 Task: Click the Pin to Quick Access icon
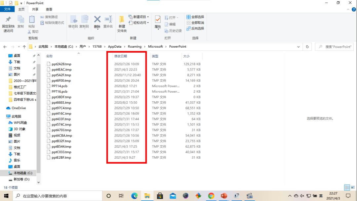point(8,20)
